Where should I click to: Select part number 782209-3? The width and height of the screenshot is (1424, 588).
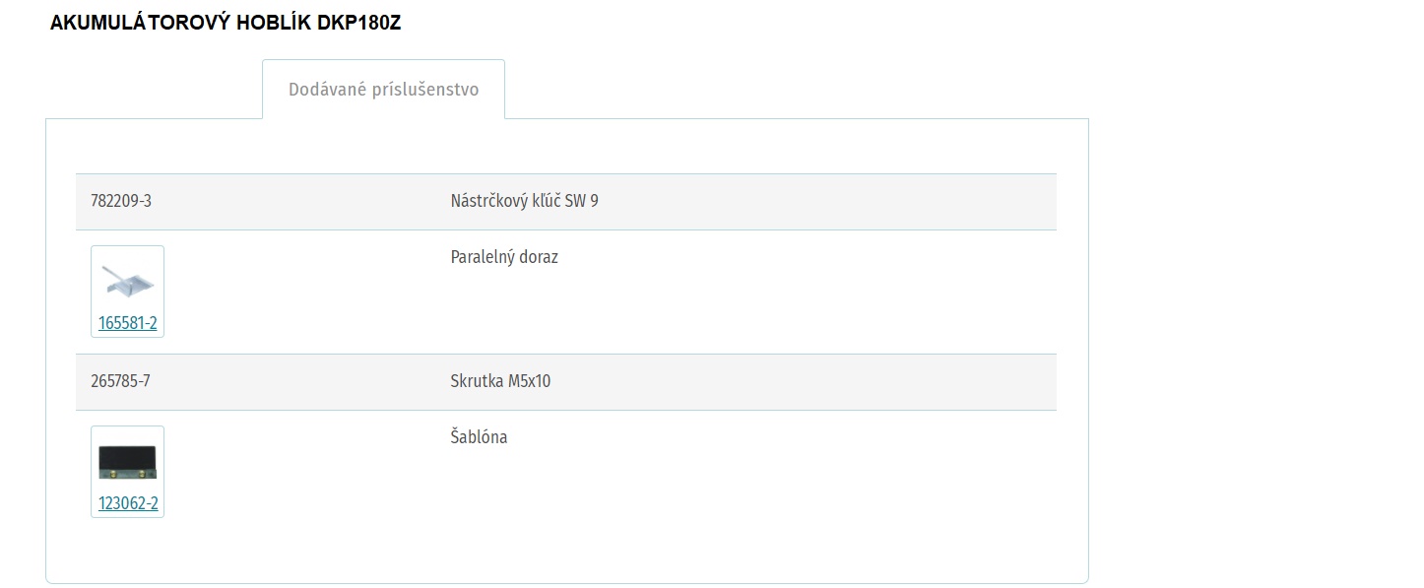[121, 201]
